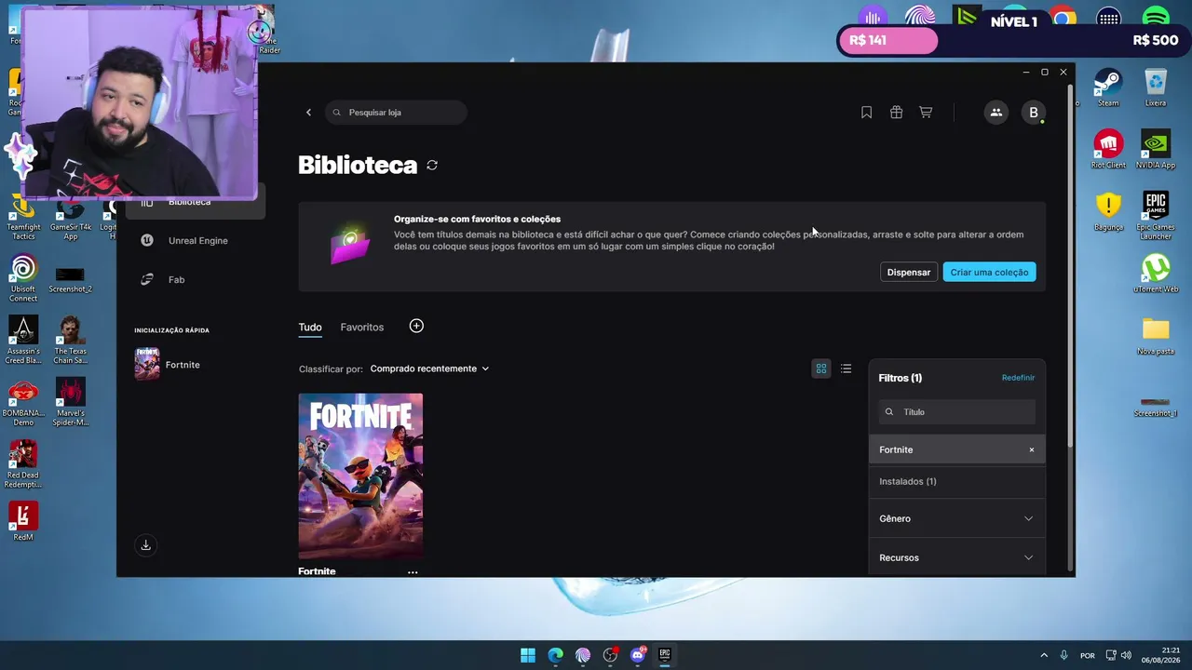Viewport: 1192px width, 670px height.
Task: Remove the Fortnite filter chip
Action: (x=1032, y=450)
